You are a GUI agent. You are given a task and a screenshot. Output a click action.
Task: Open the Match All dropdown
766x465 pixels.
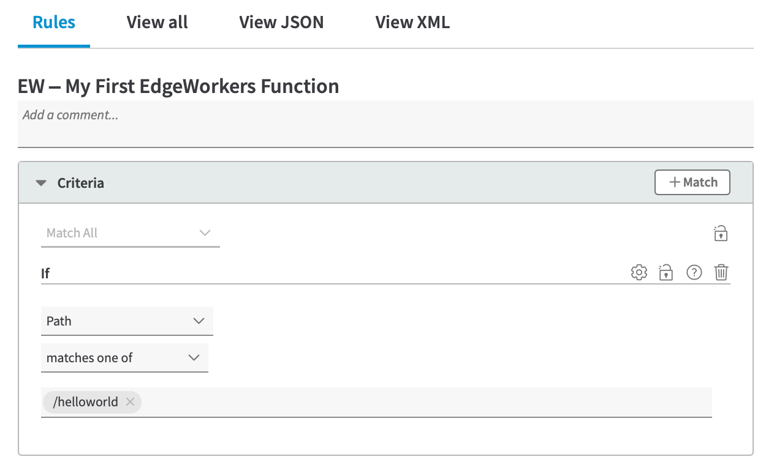[x=130, y=233]
